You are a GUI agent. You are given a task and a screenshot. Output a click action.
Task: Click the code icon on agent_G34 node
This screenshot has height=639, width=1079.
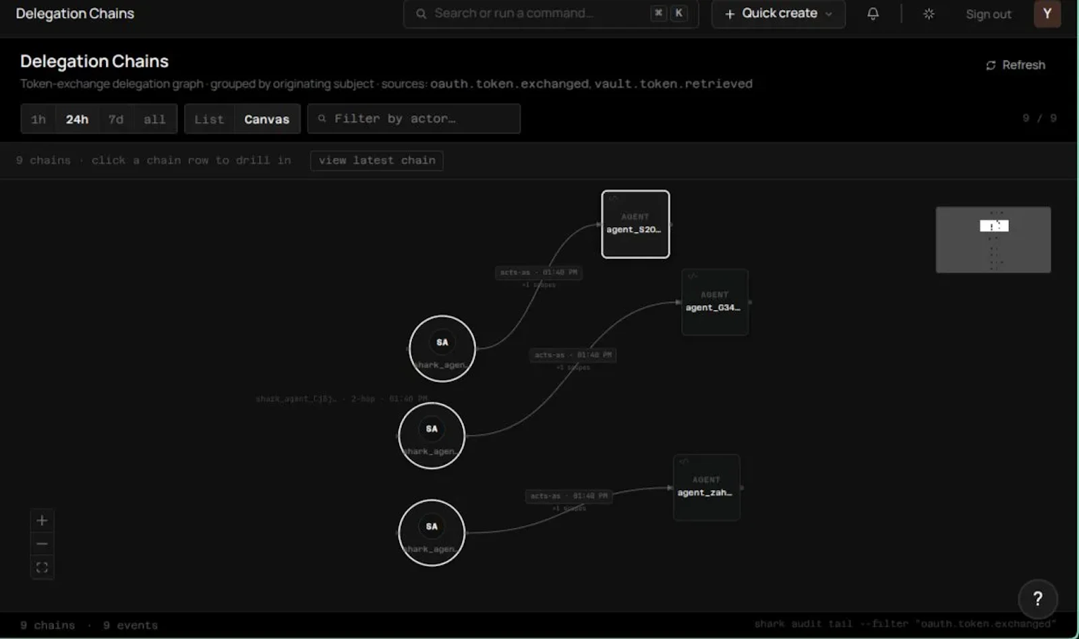coord(693,276)
